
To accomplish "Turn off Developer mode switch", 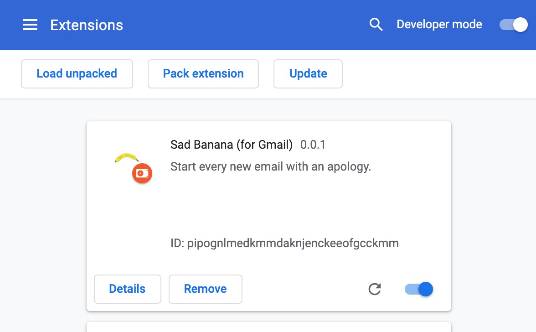I will pos(513,25).
